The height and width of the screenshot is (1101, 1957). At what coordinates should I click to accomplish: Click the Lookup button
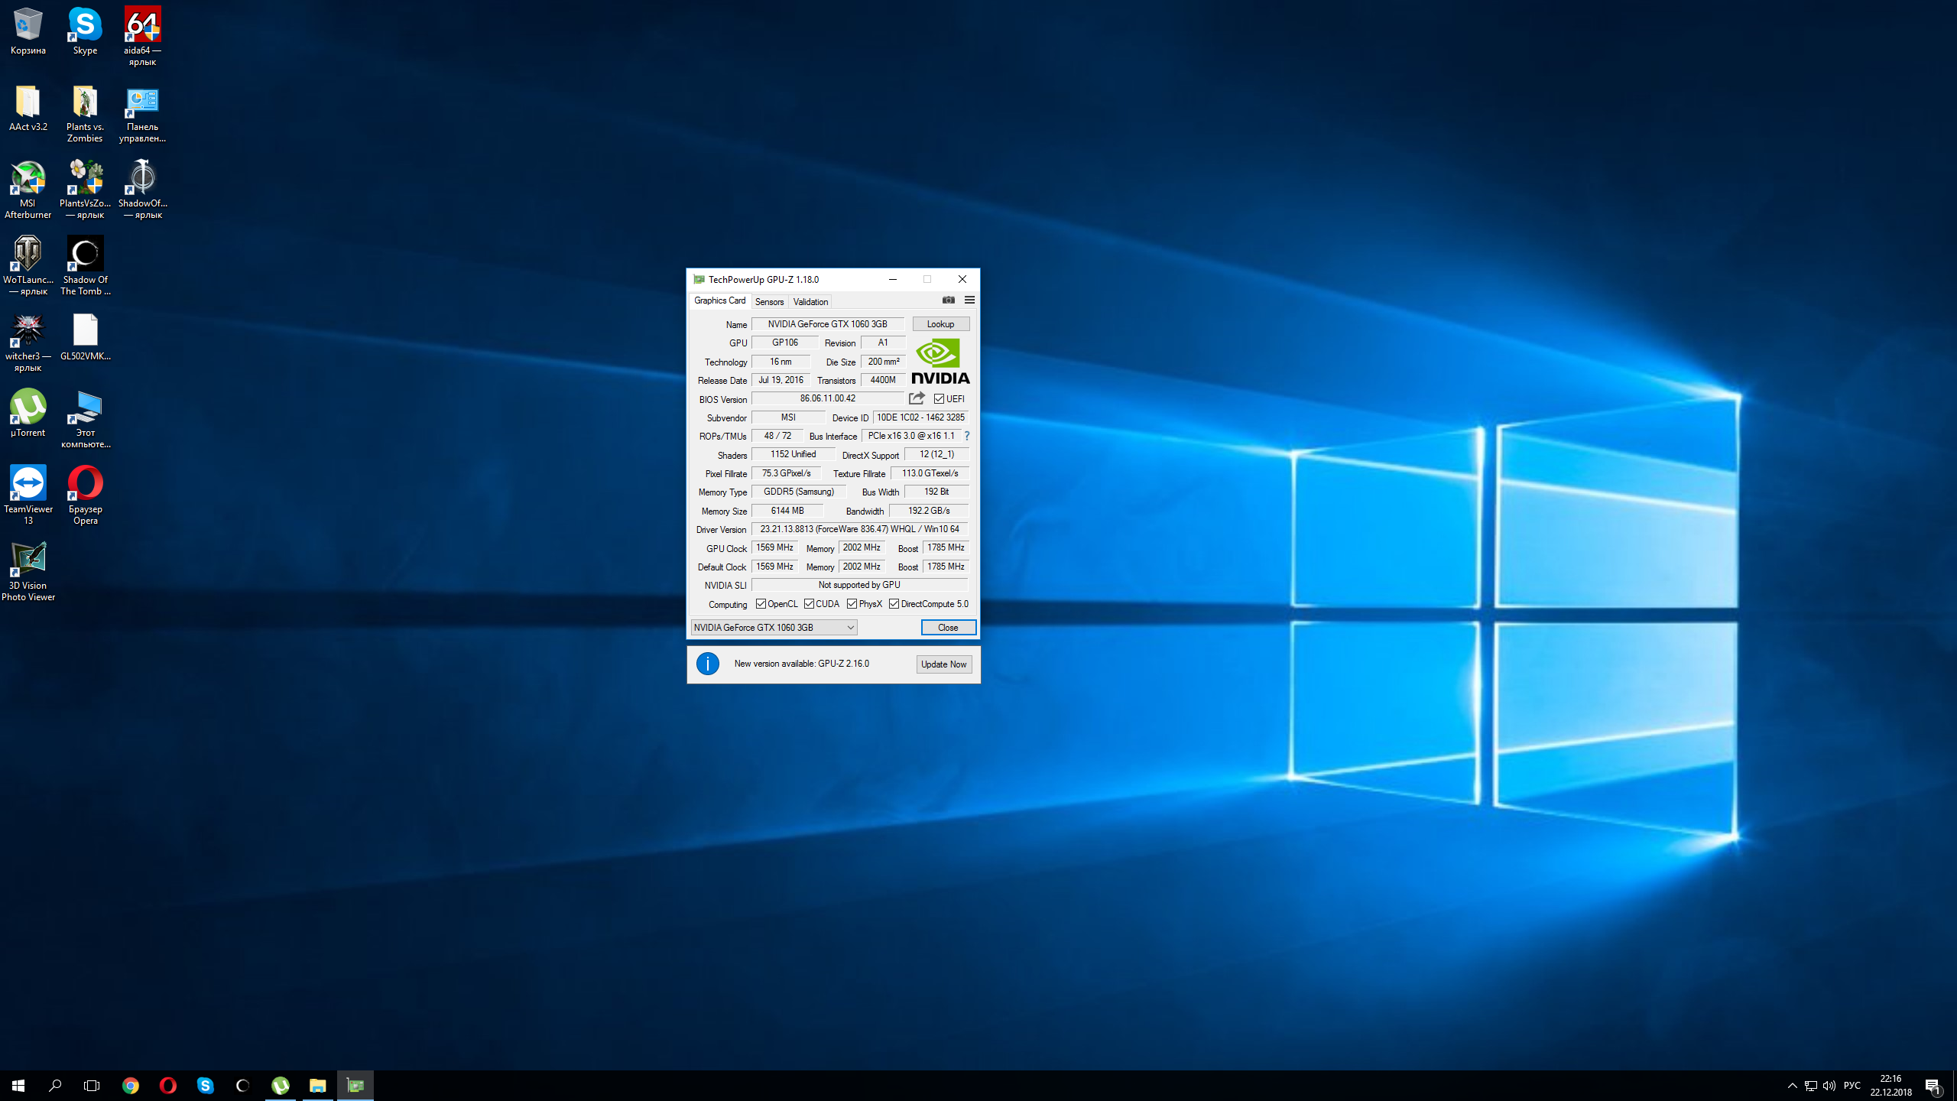coord(940,324)
